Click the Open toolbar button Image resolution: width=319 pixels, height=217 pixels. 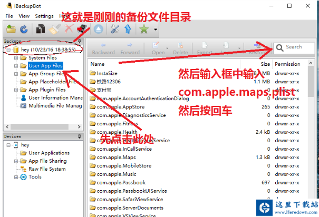pyautogui.click(x=158, y=49)
